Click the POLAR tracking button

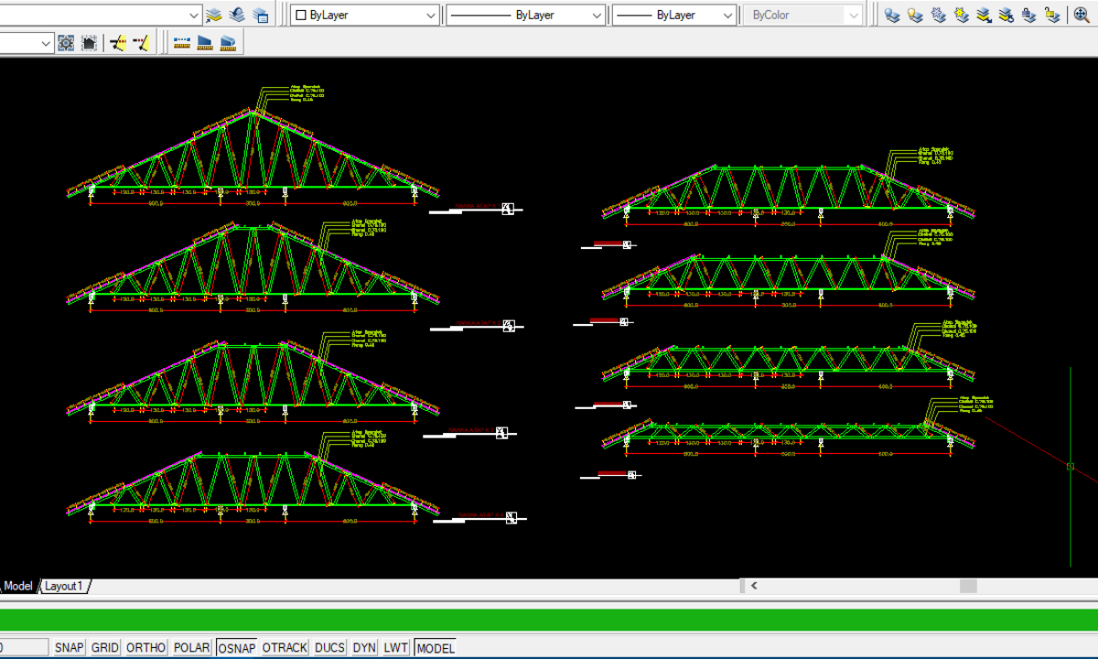click(192, 648)
